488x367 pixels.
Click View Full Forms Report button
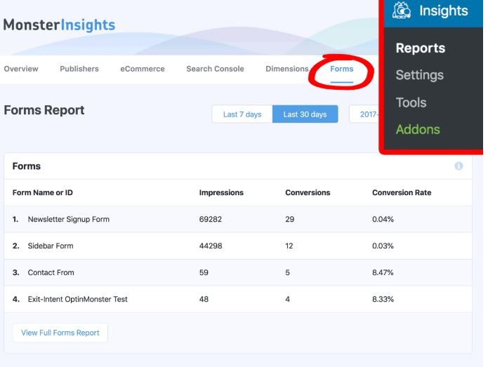[x=60, y=333]
